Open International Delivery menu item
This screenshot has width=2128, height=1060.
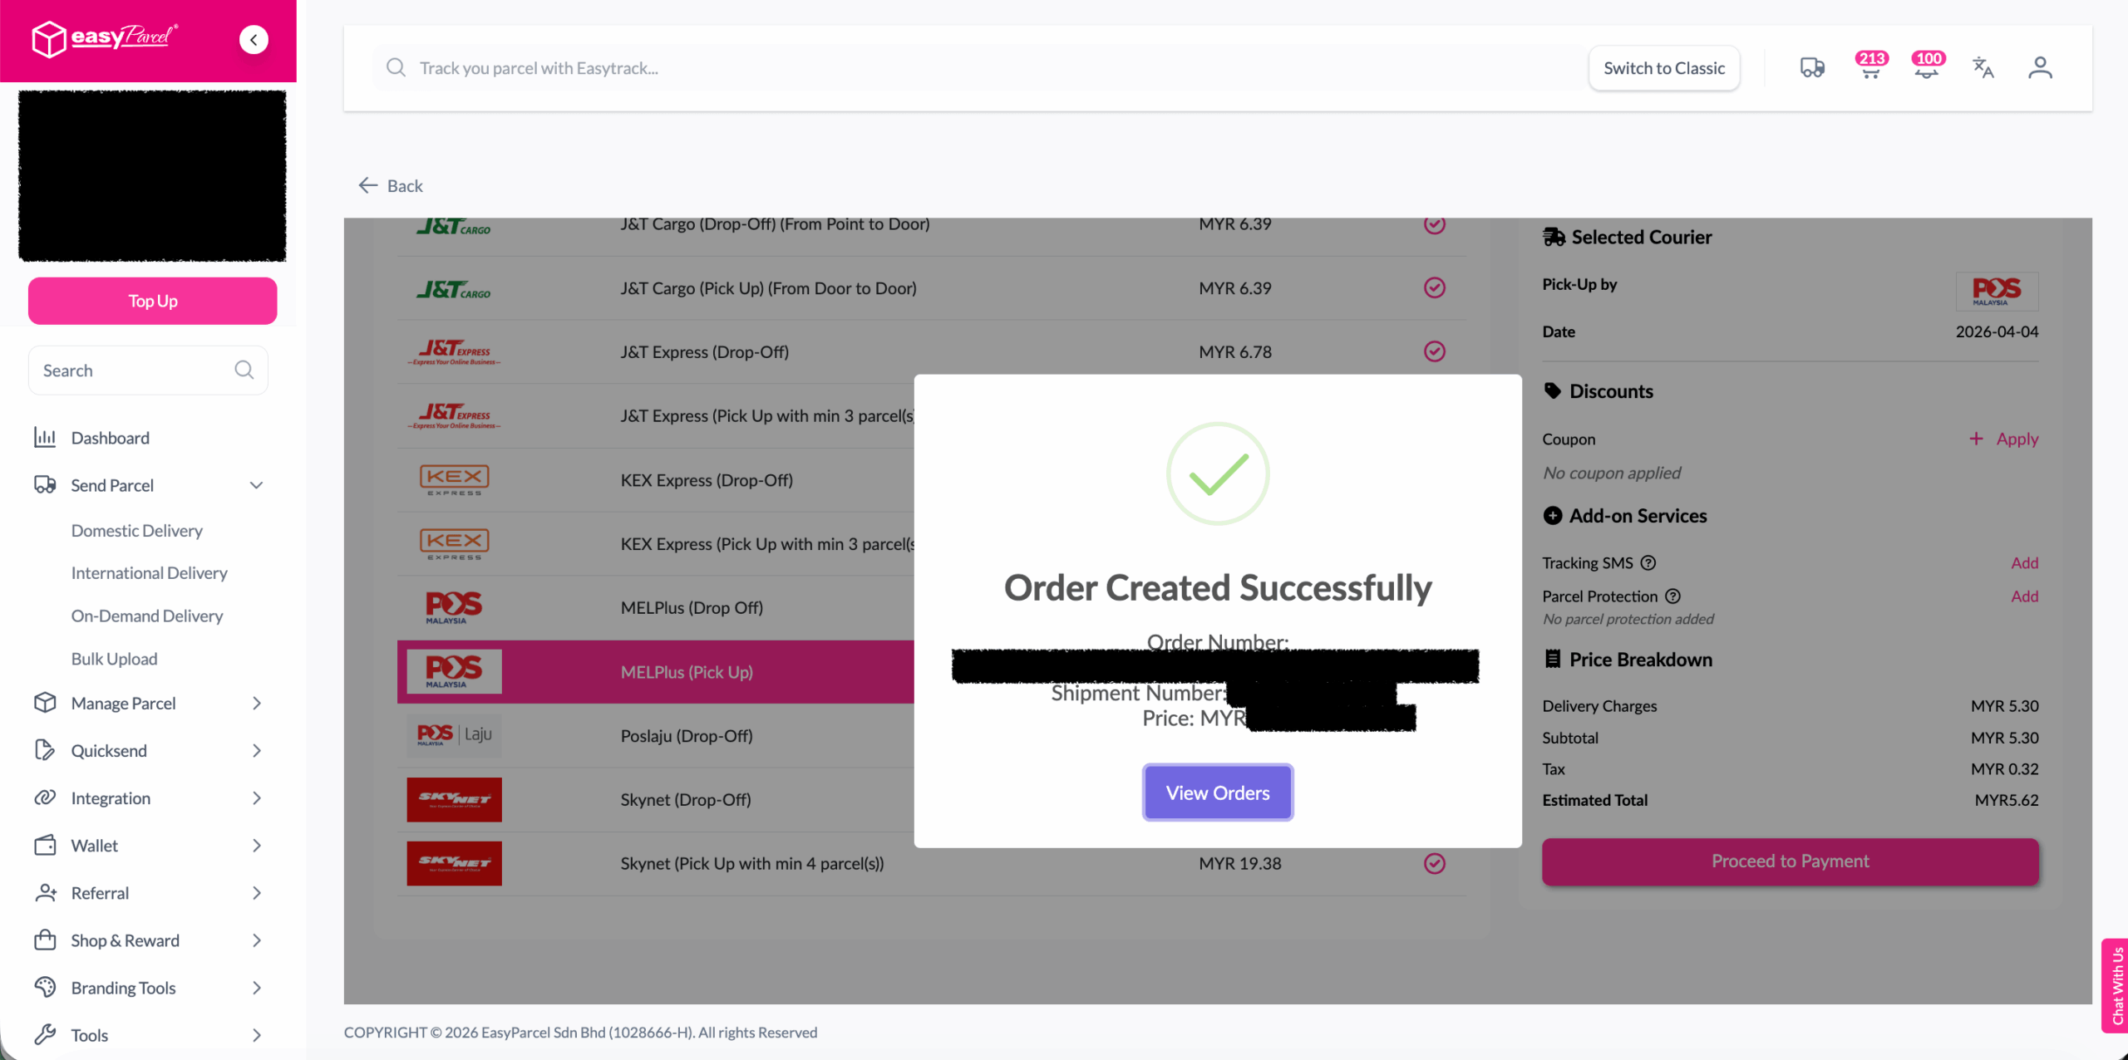tap(149, 573)
